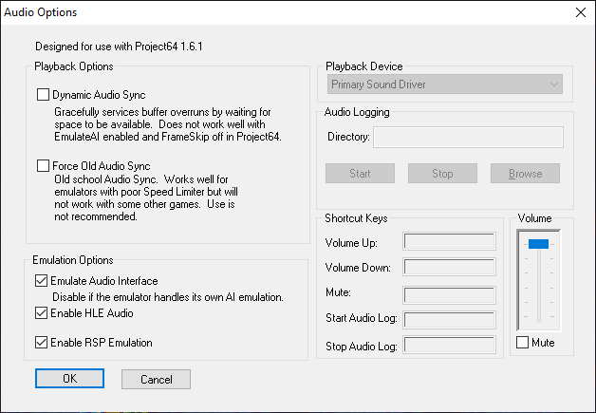
Task: Select the Volume Down shortcut field
Action: coord(449,268)
